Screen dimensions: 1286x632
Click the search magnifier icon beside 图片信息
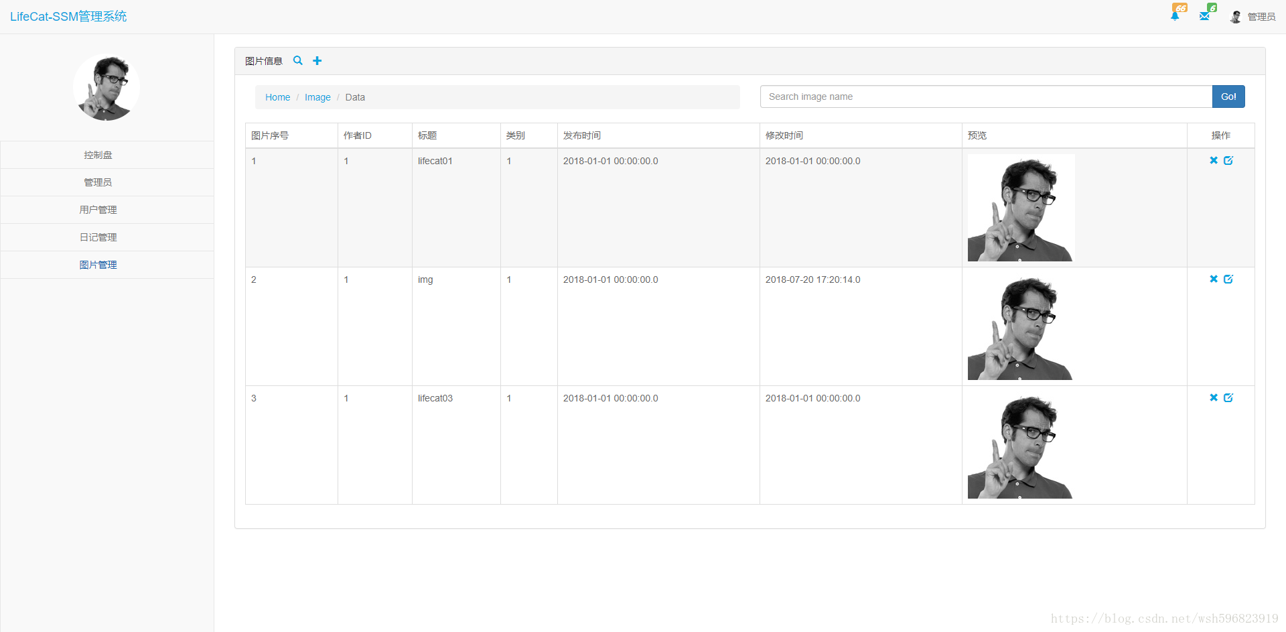298,60
